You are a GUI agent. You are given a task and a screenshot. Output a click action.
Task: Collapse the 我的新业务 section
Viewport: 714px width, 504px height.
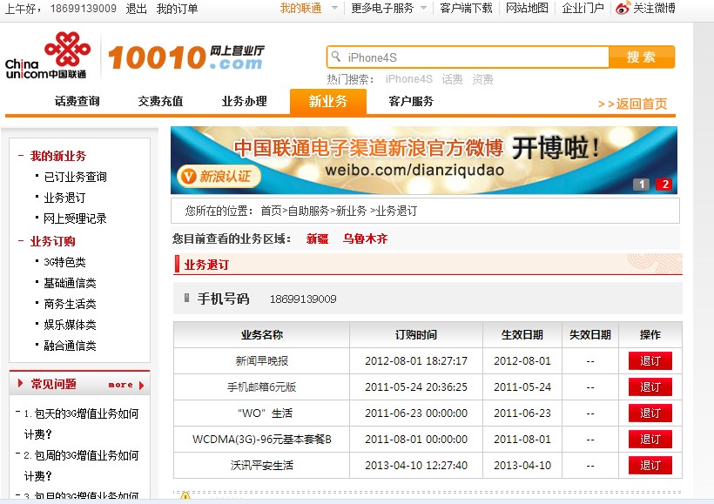21,155
